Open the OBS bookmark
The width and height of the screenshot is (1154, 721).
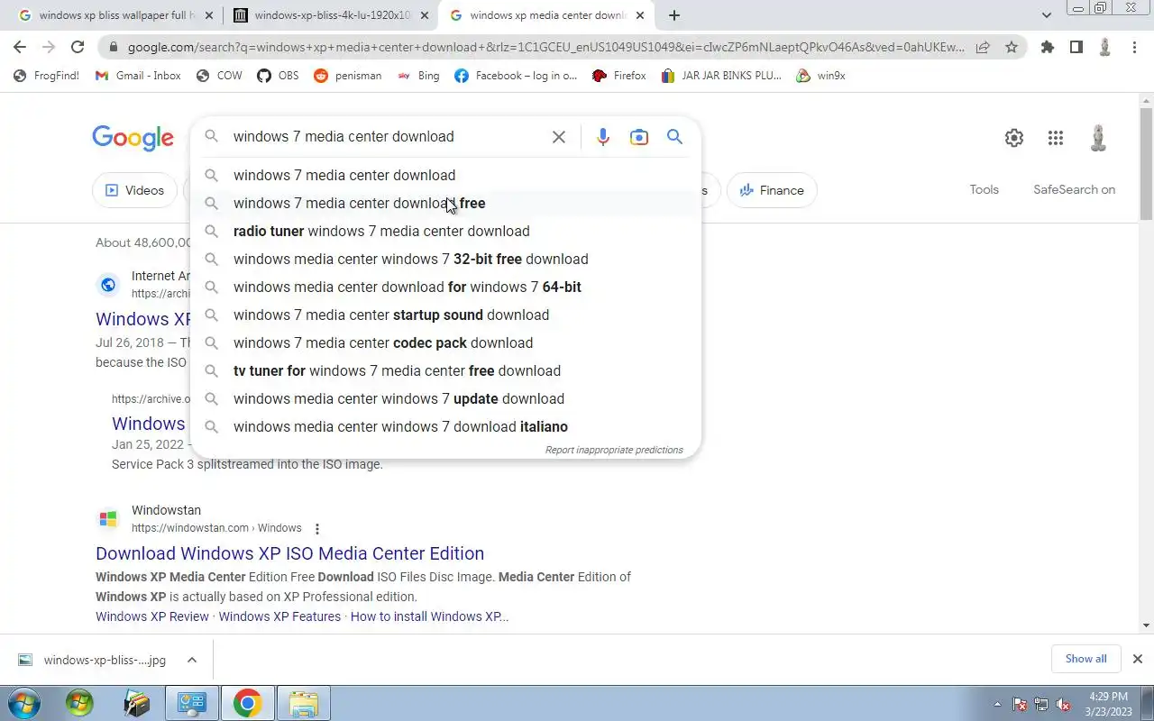[278, 76]
